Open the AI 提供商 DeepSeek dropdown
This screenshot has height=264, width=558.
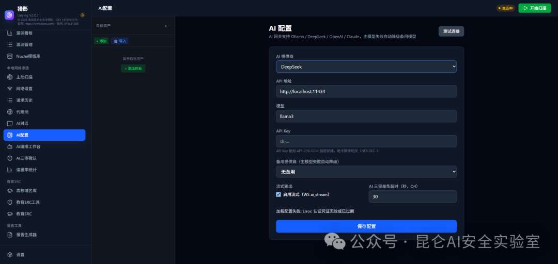click(366, 67)
